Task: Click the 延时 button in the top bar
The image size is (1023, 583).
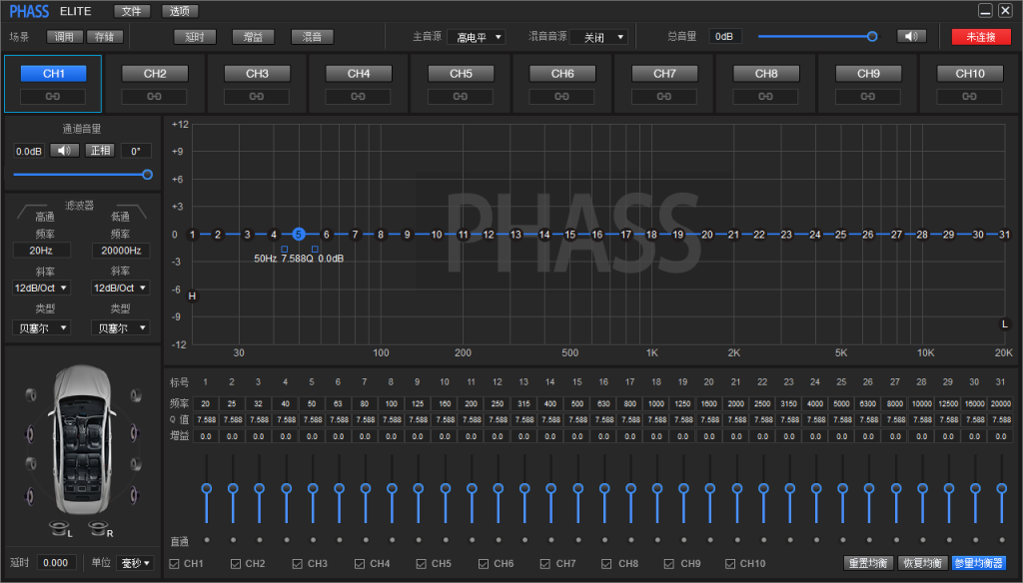Action: coord(195,37)
